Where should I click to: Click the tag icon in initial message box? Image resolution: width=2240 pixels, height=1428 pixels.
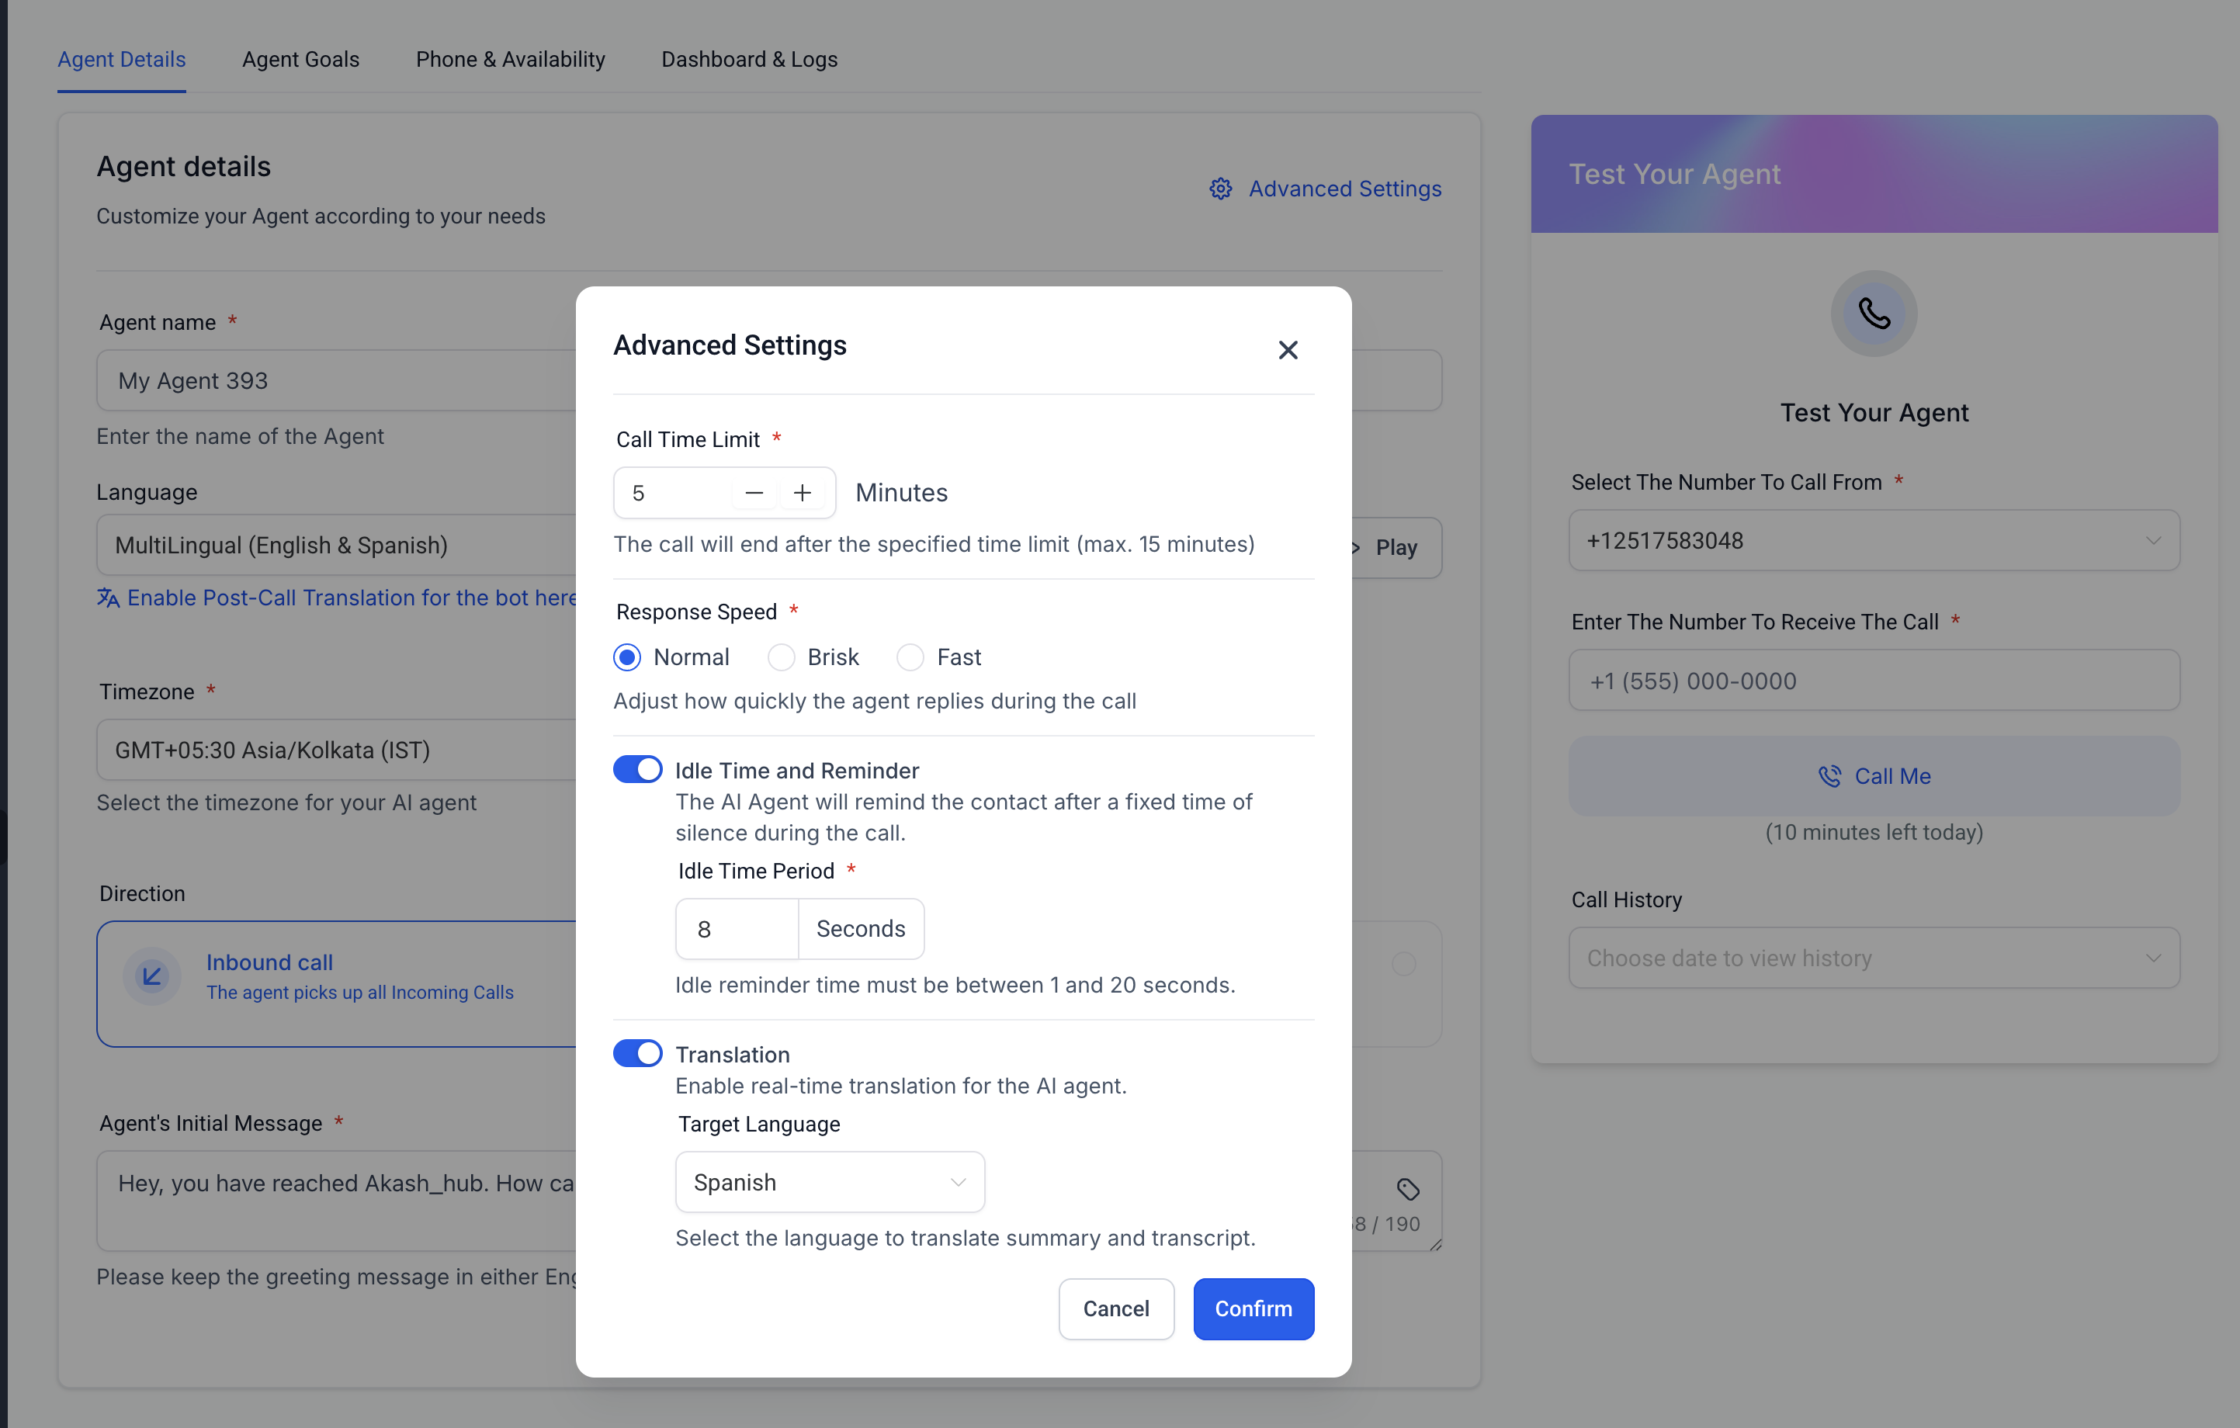(x=1407, y=1189)
